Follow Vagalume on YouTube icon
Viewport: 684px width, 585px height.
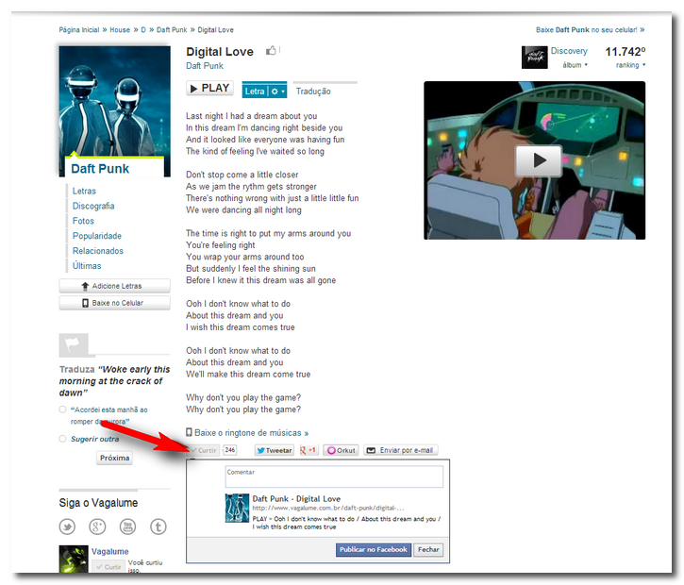(127, 526)
